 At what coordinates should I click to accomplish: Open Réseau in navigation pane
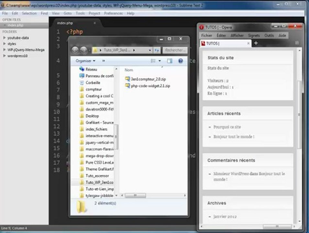[88, 69]
